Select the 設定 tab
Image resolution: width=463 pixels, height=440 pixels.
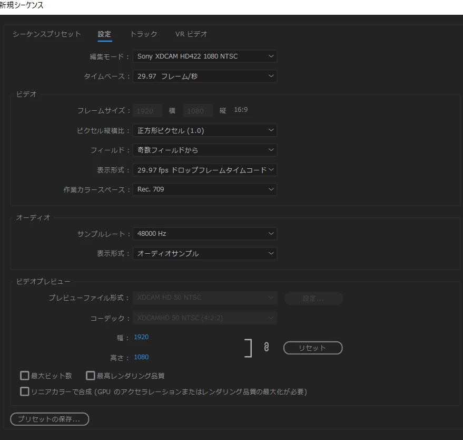point(104,34)
